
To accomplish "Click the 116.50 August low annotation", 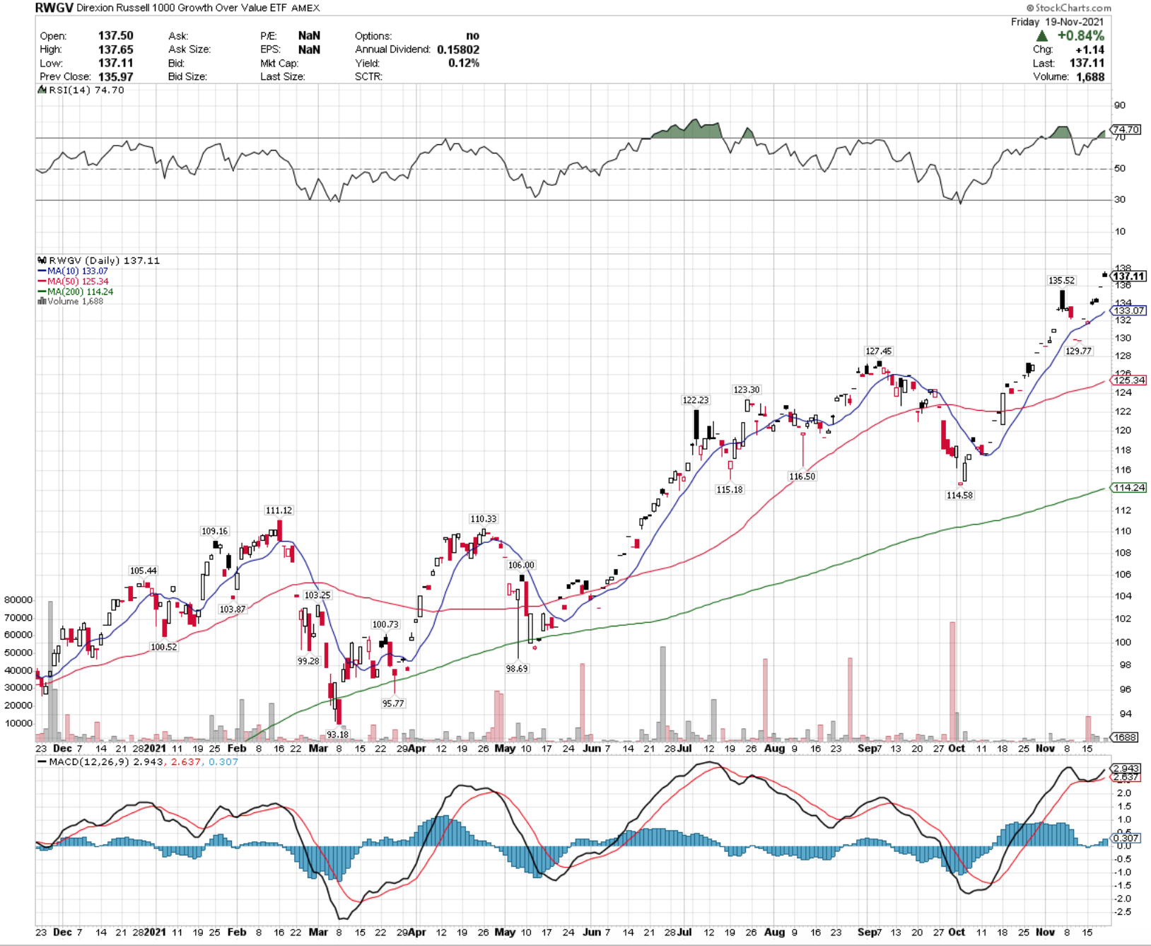I will point(802,477).
